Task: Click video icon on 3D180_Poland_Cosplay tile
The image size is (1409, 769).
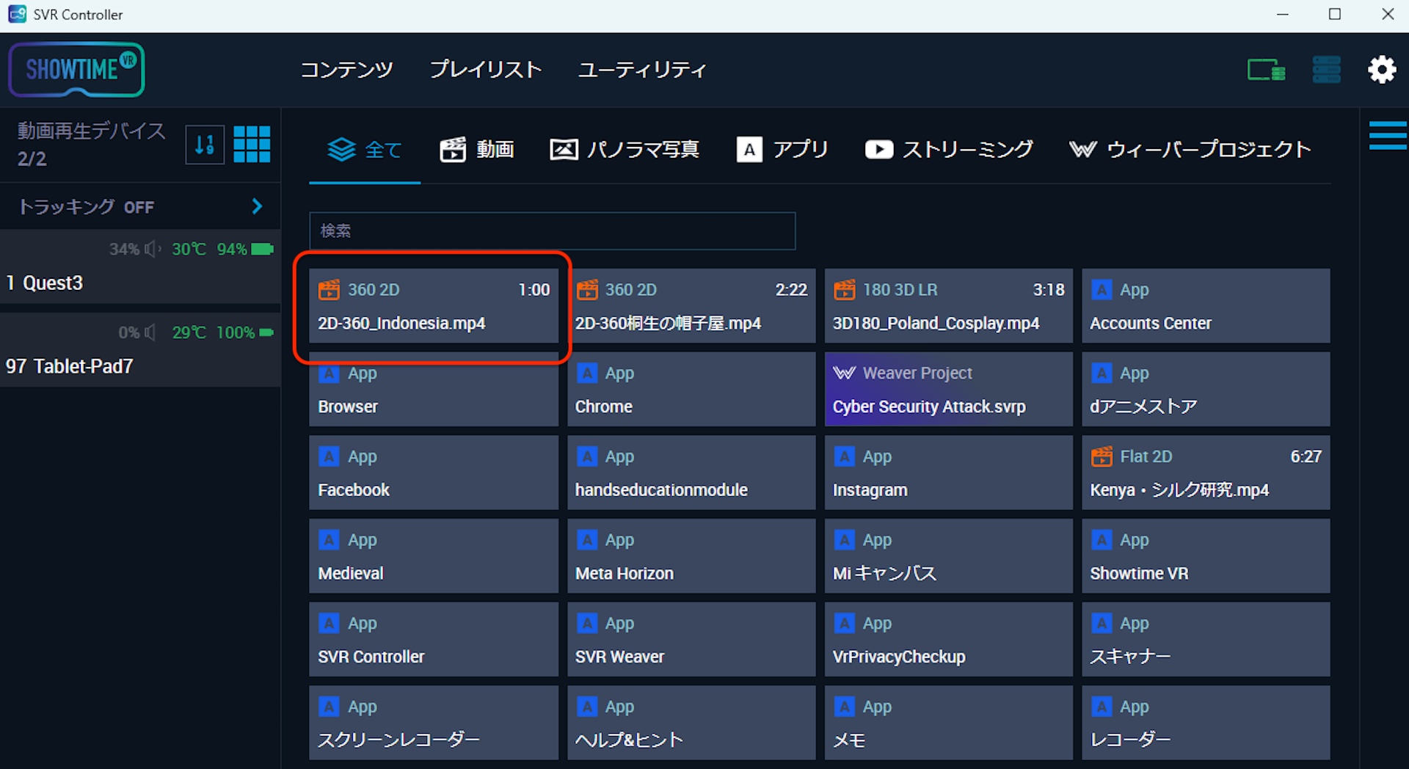Action: [x=844, y=290]
